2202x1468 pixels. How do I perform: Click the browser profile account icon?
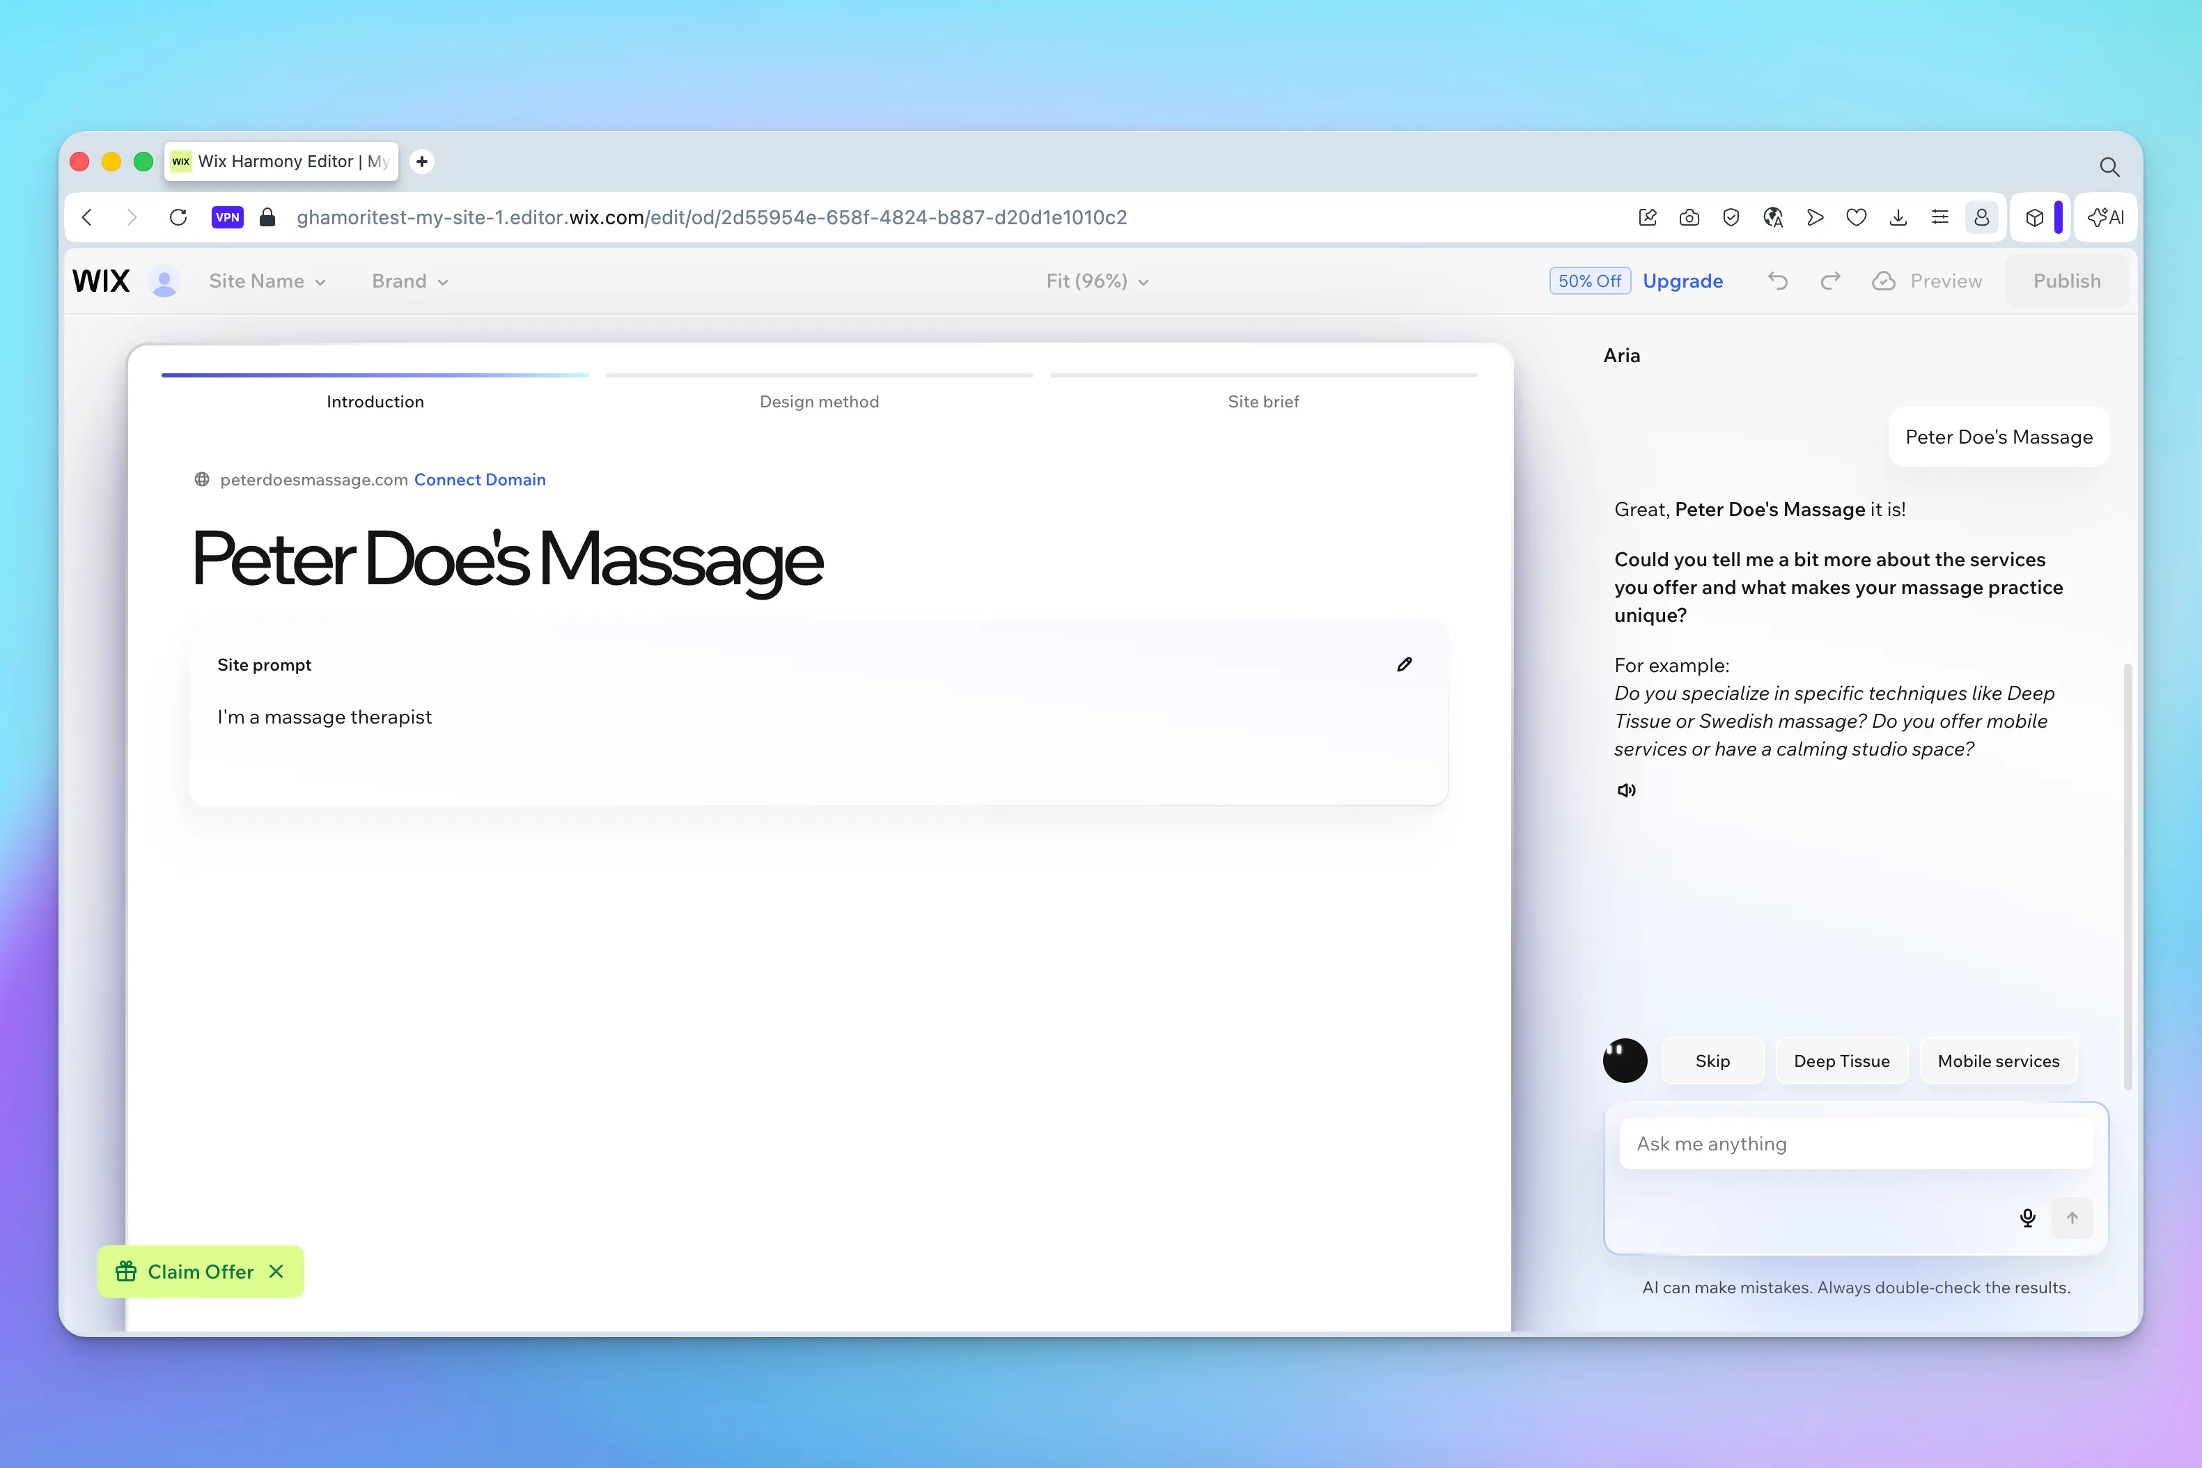[x=1982, y=217]
